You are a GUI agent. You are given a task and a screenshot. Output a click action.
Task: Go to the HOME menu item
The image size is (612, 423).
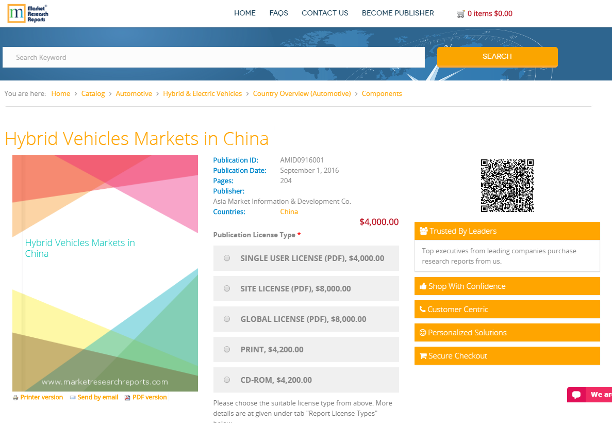(245, 13)
